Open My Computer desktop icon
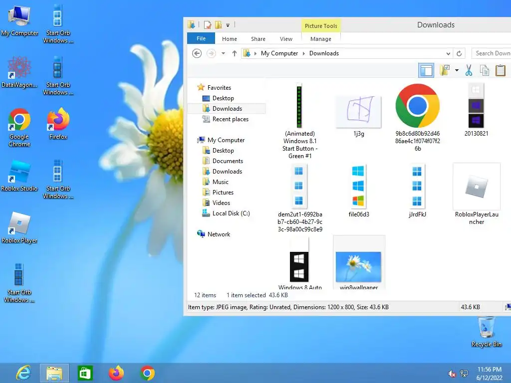Image resolution: width=511 pixels, height=383 pixels. [x=19, y=21]
